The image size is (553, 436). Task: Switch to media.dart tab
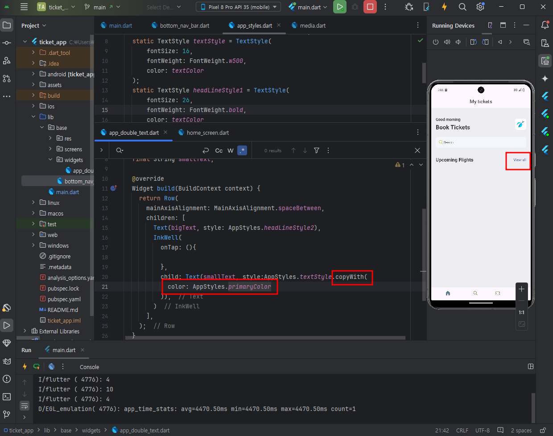308,25
